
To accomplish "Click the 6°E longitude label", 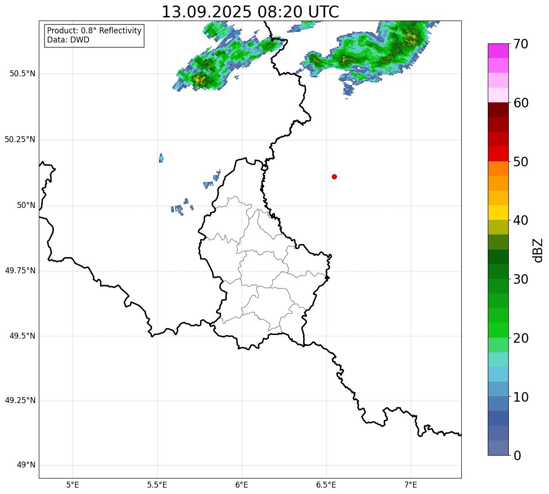I will point(242,484).
